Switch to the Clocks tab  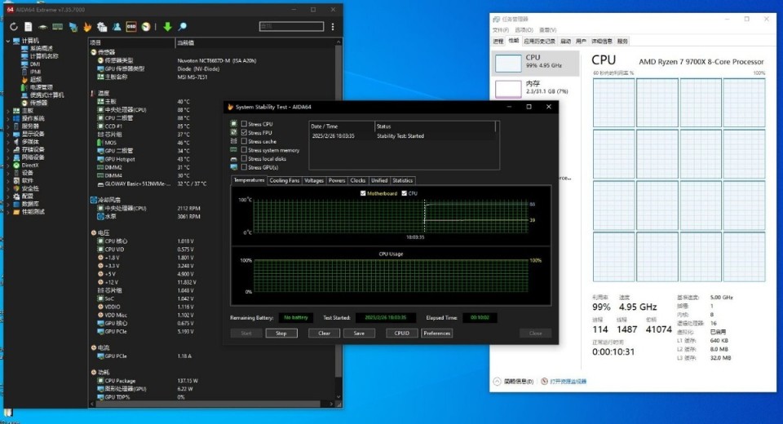tap(358, 181)
